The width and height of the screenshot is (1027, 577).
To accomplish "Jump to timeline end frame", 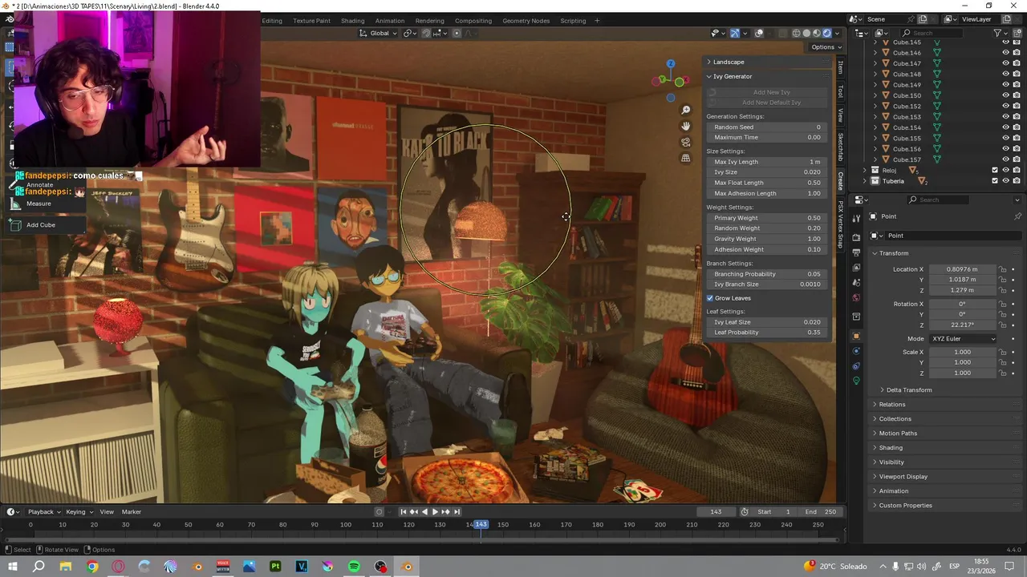I will pyautogui.click(x=457, y=511).
